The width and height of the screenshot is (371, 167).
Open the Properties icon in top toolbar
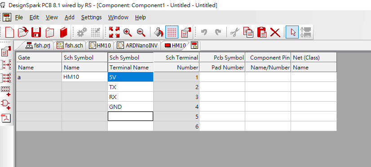(x=186, y=32)
